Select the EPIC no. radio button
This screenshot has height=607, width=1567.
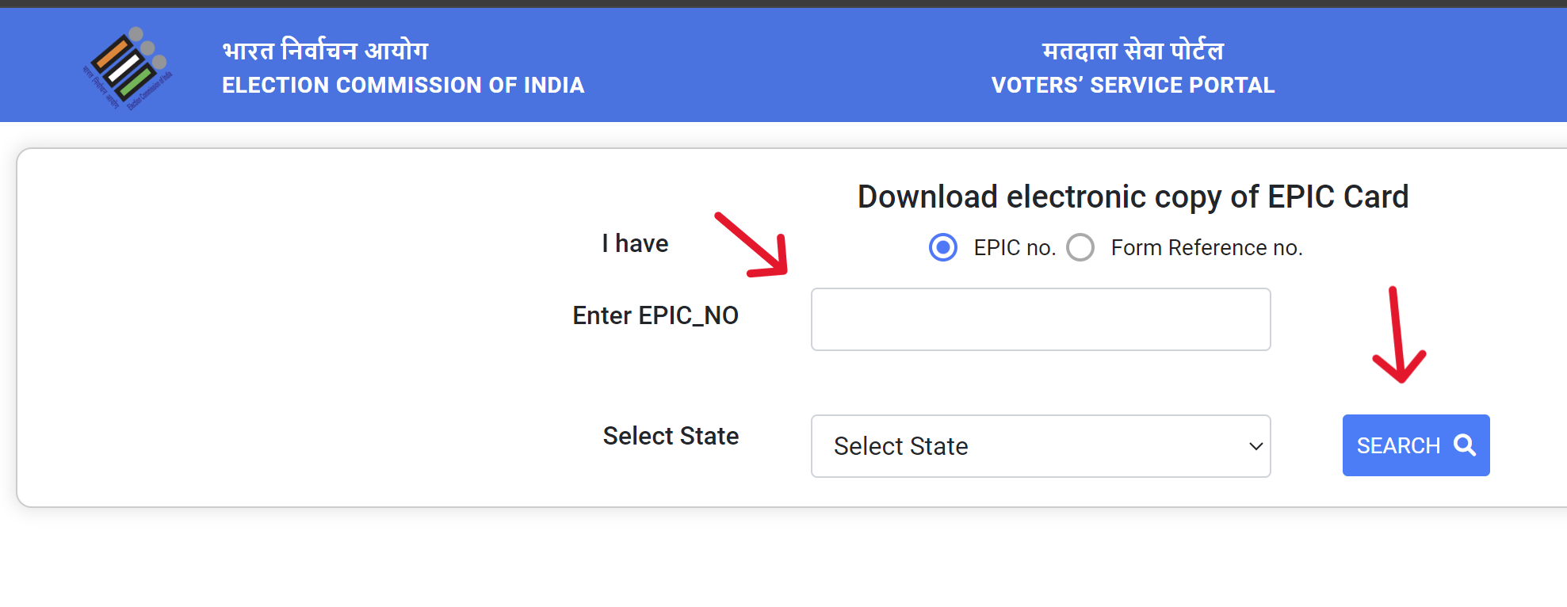pos(942,247)
